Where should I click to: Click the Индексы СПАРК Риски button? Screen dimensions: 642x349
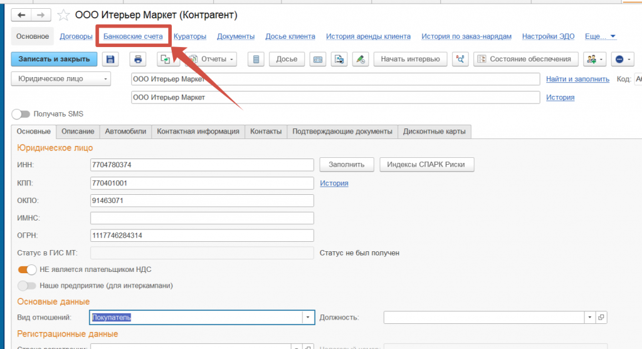tap(426, 165)
